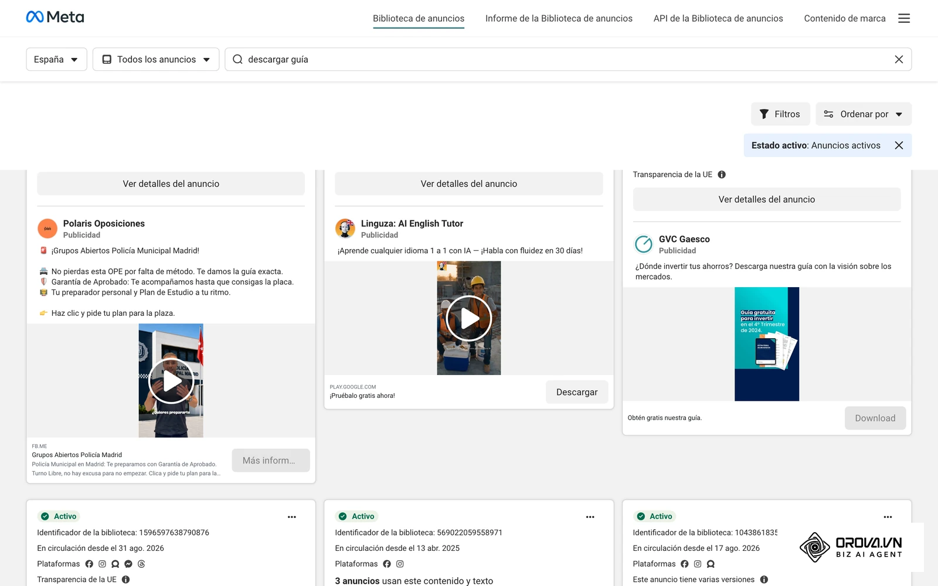Screen dimensions: 938x586
Task: Go to API de la Biblioteca de anuncios
Action: [x=718, y=19]
